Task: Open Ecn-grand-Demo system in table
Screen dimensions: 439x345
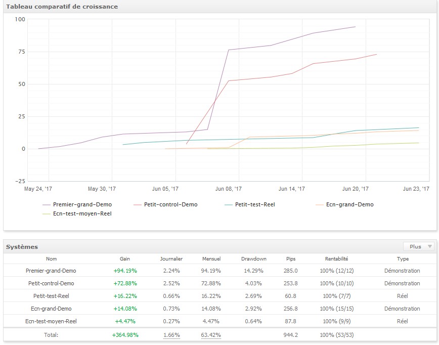Action: 51,309
